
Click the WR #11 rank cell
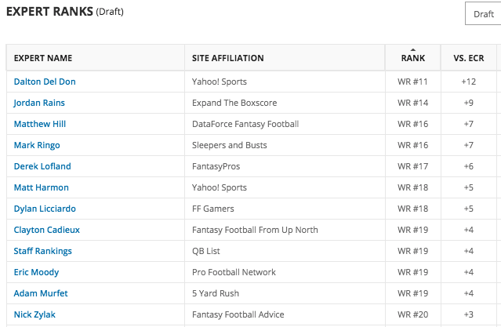pyautogui.click(x=412, y=82)
